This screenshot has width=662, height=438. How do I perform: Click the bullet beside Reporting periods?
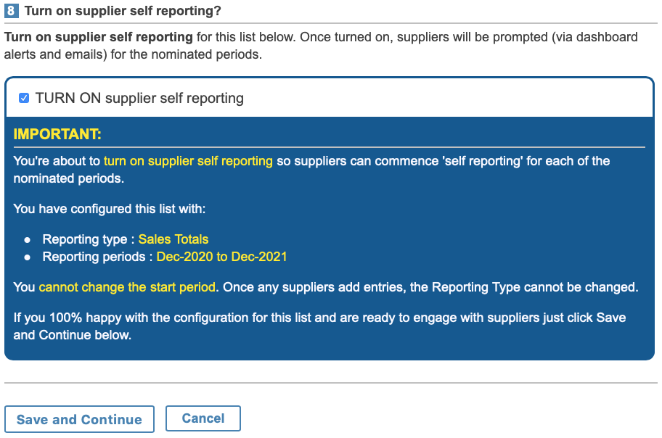[x=28, y=257]
